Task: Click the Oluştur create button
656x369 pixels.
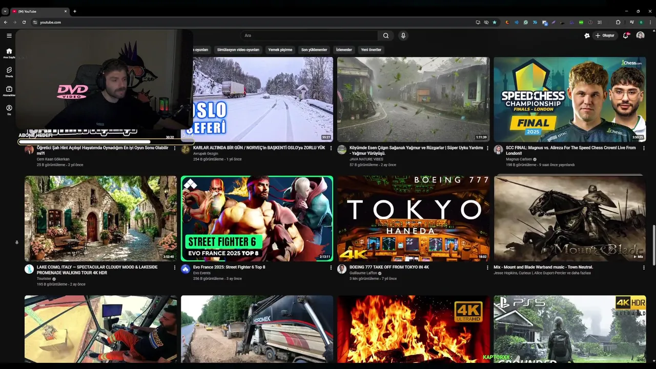Action: [x=605, y=35]
